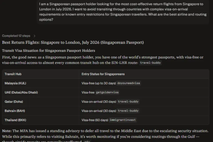
Task: Click travel-buddy citation in the Bahrain row
Action: 128,111
